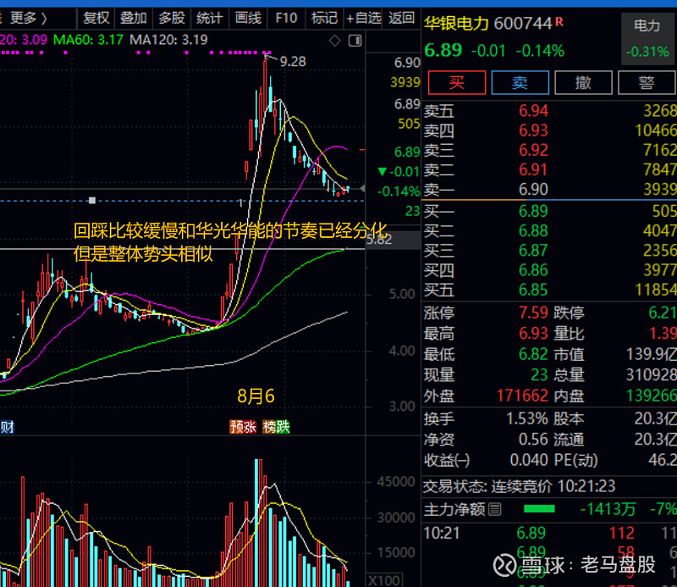Viewport: 677px width, 587px height.
Task: Click the 最低 value 6.82
Action: pos(533,354)
